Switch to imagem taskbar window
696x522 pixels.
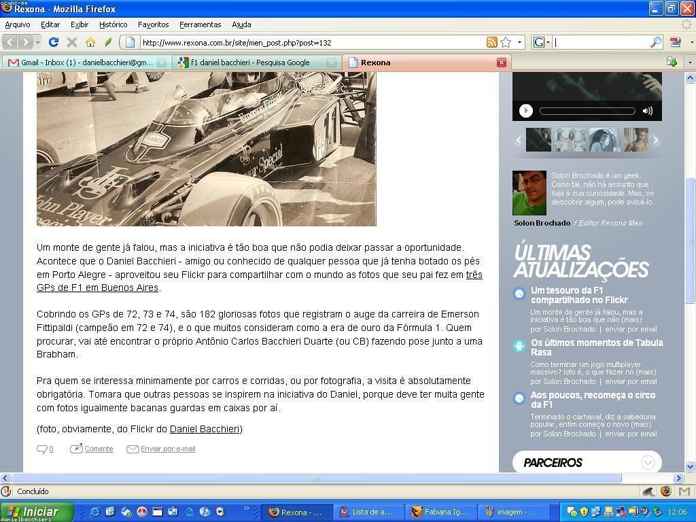[513, 512]
